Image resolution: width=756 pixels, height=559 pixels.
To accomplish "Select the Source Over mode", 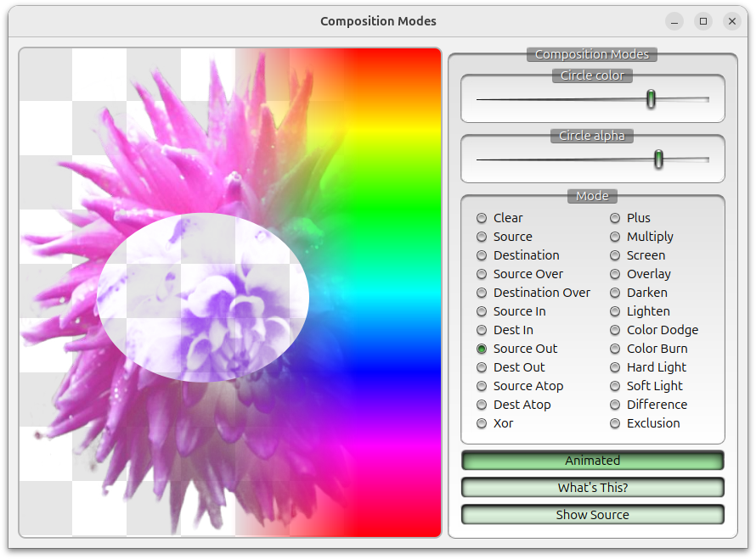I will pyautogui.click(x=482, y=274).
